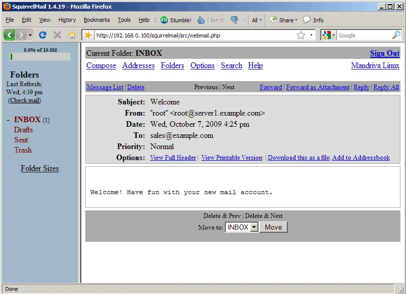Open the Sent folder
The height and width of the screenshot is (294, 406).
(x=21, y=140)
